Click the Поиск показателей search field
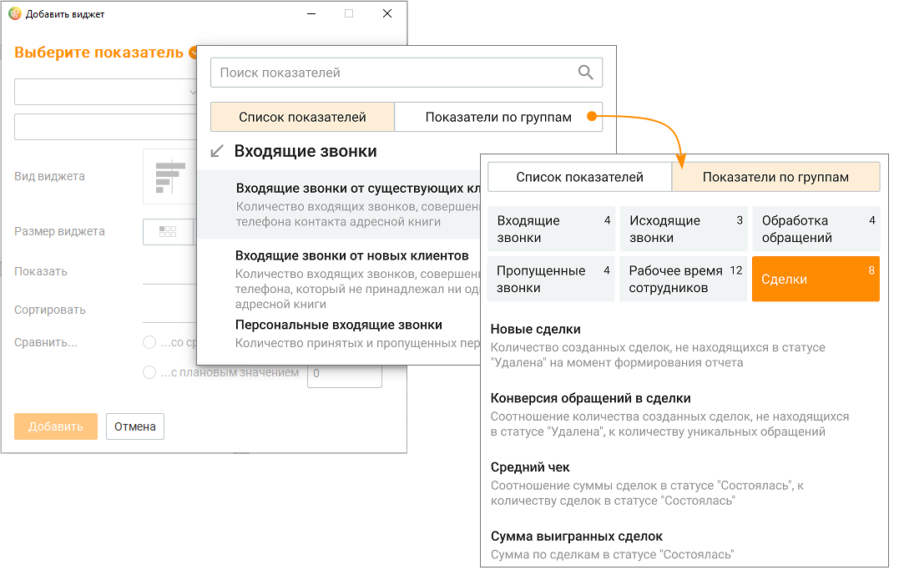 point(406,73)
